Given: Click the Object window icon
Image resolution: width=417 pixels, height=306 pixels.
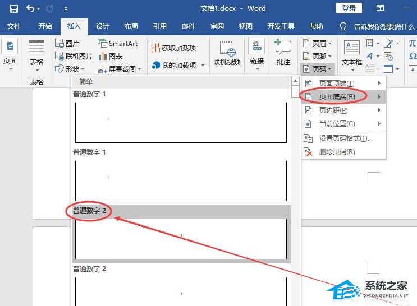Looking at the screenshot, I should [388, 69].
